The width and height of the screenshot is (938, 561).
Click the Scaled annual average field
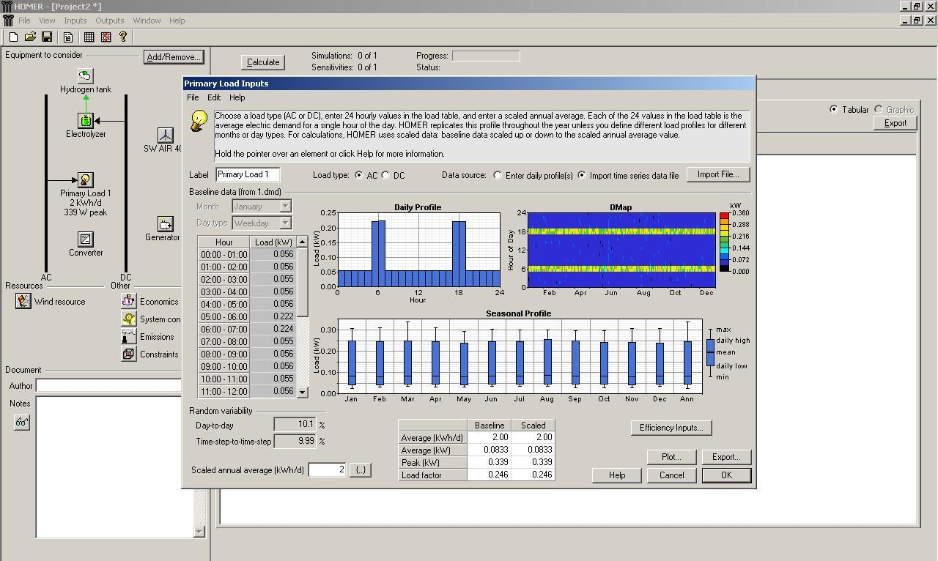pyautogui.click(x=328, y=469)
